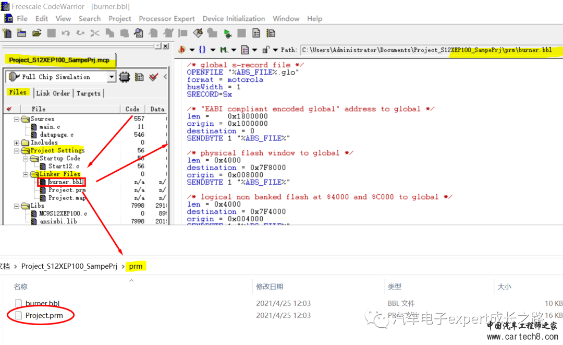Click the New text file toolbar icon
The height and width of the screenshot is (345, 563).
pyautogui.click(x=7, y=33)
